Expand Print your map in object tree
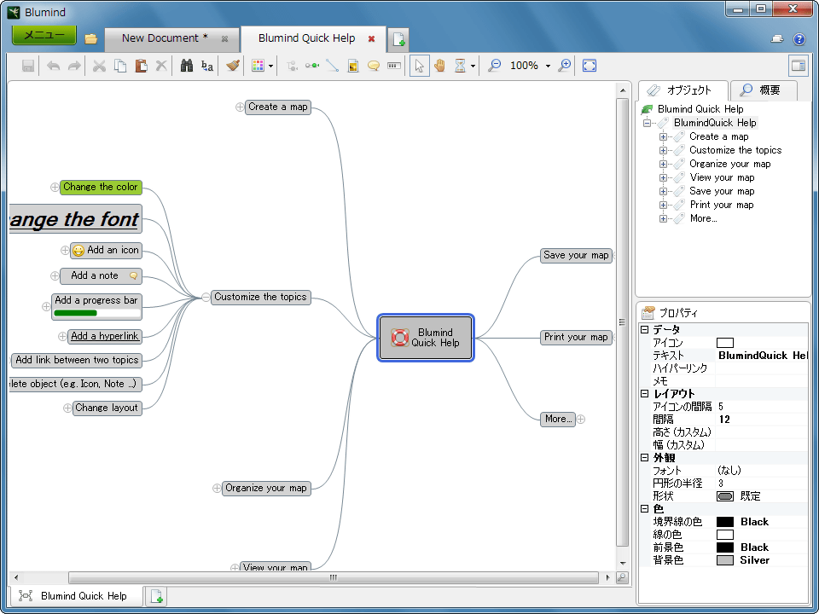This screenshot has width=819, height=614. point(663,205)
